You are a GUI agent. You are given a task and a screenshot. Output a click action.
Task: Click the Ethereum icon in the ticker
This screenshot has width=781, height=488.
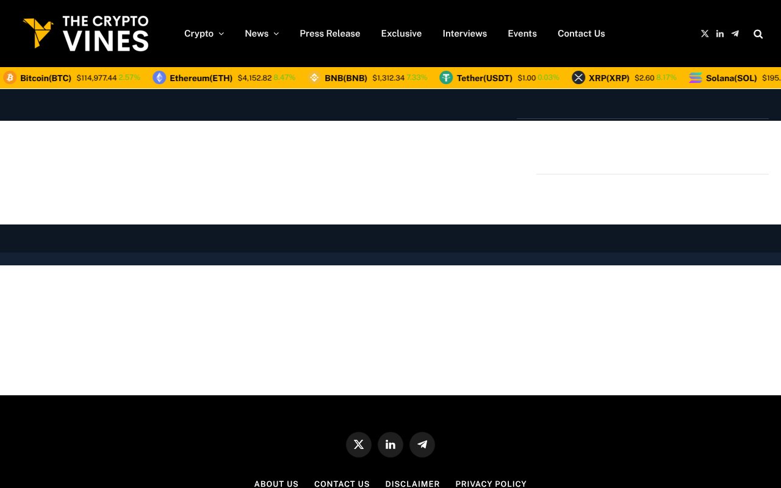point(159,77)
